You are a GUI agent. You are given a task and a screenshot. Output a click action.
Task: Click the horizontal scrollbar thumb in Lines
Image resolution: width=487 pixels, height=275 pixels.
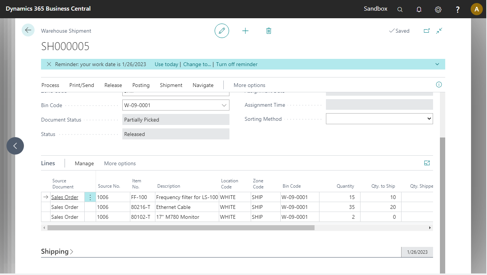coord(181,228)
